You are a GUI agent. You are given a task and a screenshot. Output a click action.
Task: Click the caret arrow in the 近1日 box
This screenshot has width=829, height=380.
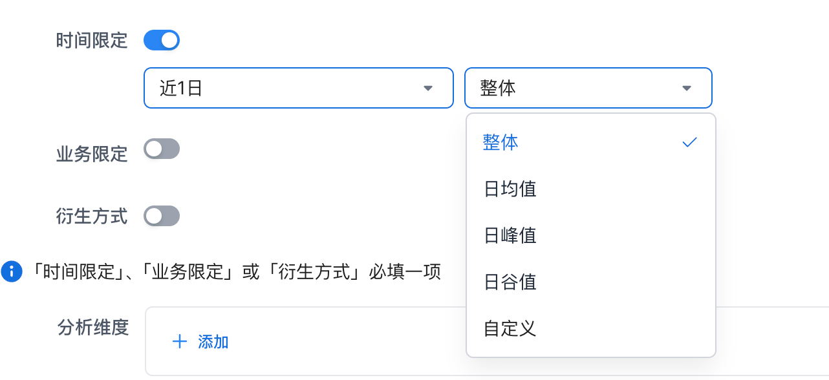click(427, 88)
